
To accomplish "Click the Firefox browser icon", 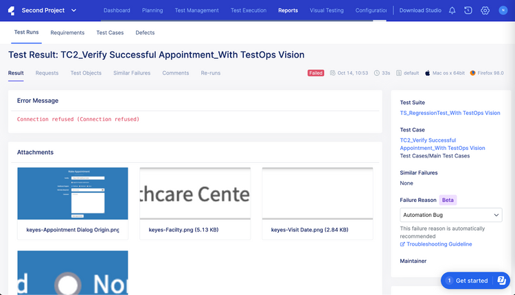I will pyautogui.click(x=473, y=73).
